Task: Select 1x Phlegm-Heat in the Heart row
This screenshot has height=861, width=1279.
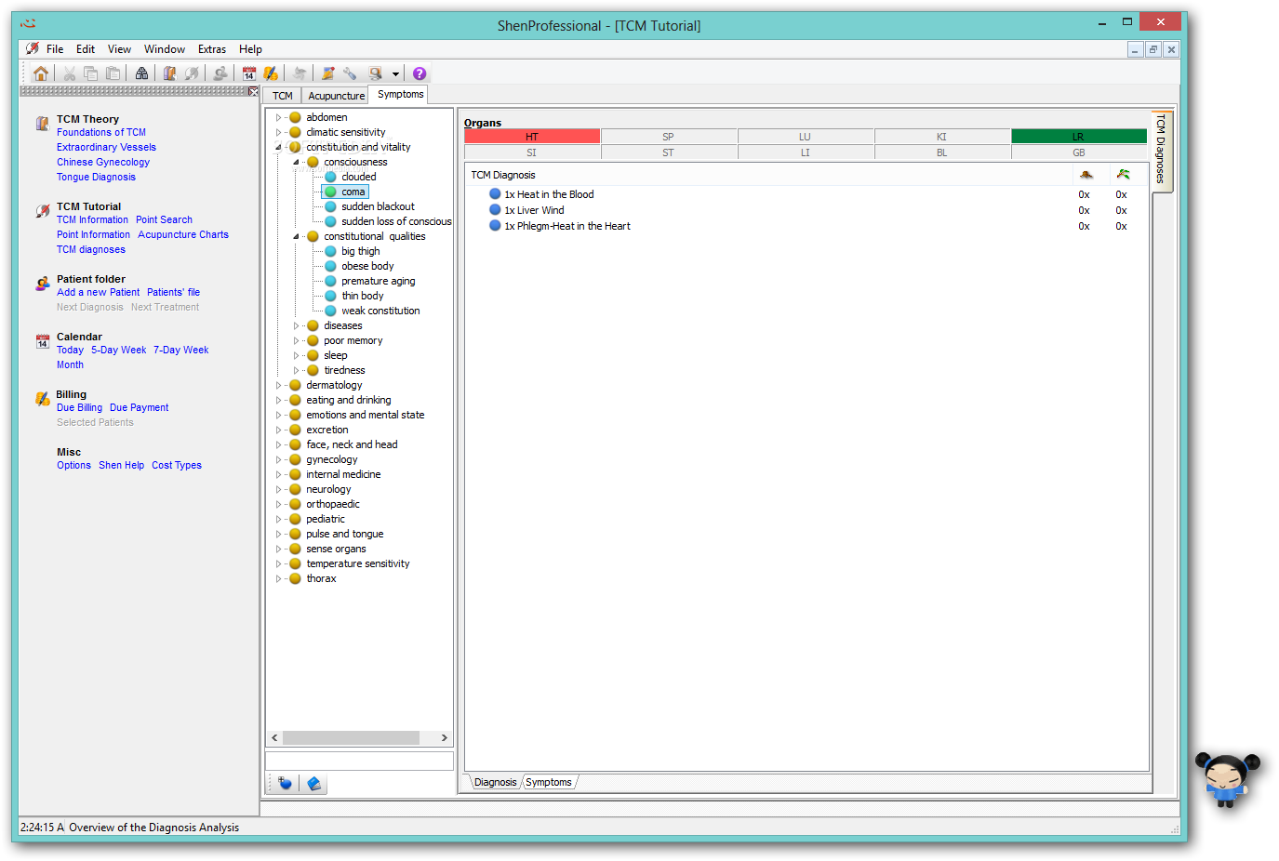Action: point(806,226)
